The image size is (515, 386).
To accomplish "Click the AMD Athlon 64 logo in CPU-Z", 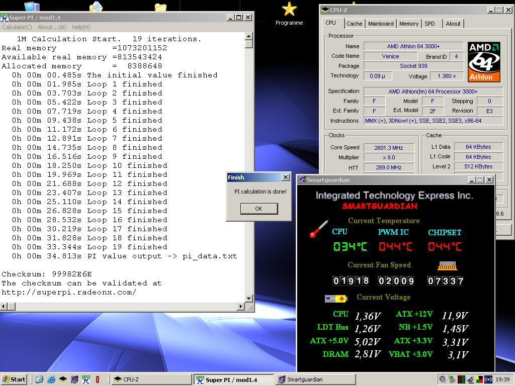I will point(484,62).
